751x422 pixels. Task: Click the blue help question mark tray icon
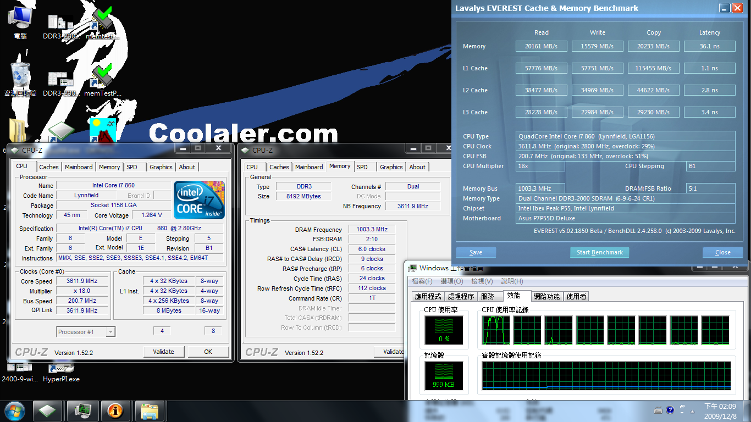click(x=670, y=410)
